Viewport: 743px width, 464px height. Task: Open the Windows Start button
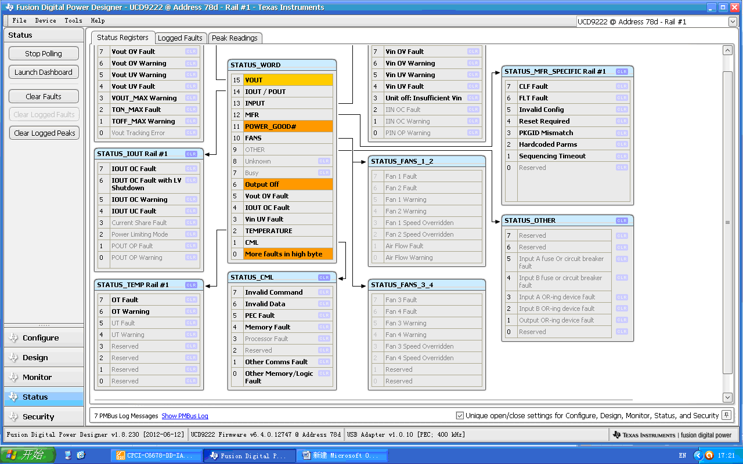coord(28,455)
